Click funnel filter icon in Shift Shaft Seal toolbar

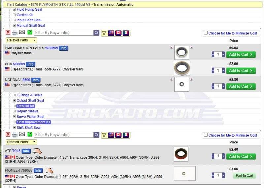104,135
